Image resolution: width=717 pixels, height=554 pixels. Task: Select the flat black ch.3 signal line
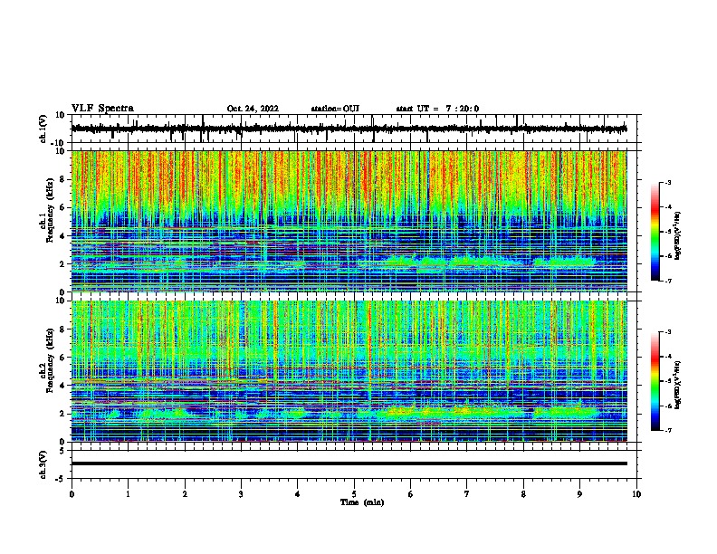[349, 463]
